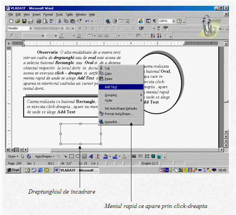Toggle Italic formatting button

coord(86,28)
